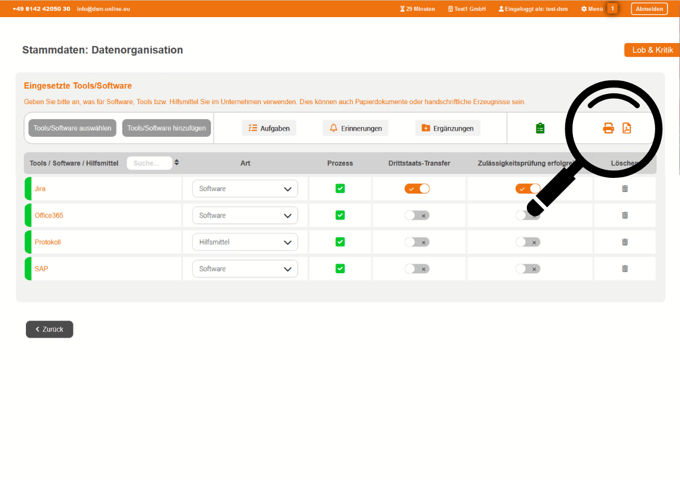The height and width of the screenshot is (480, 680).
Task: Click the hourglass session timer icon
Action: 403,8
